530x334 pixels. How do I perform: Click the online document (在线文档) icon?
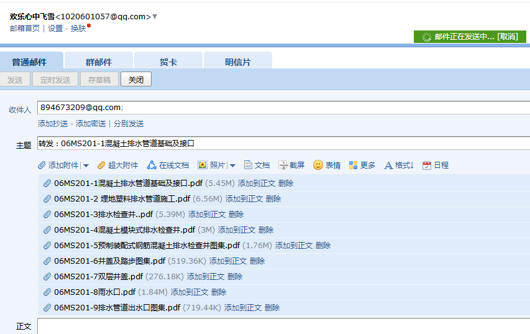152,165
